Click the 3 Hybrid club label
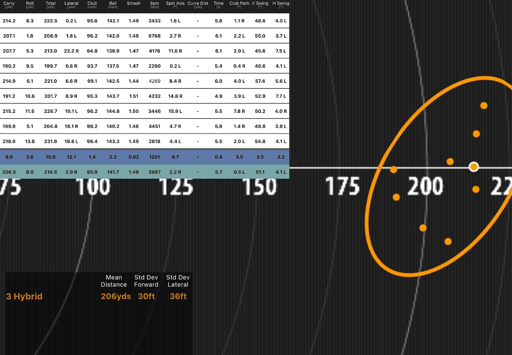Viewport: 512px width, 355px height. [x=24, y=296]
